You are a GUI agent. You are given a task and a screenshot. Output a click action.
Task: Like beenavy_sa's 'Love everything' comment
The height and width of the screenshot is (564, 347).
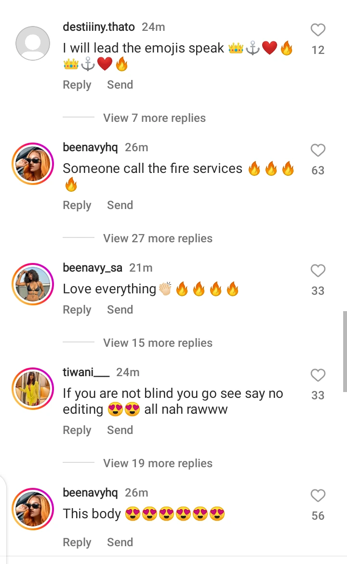pyautogui.click(x=318, y=271)
